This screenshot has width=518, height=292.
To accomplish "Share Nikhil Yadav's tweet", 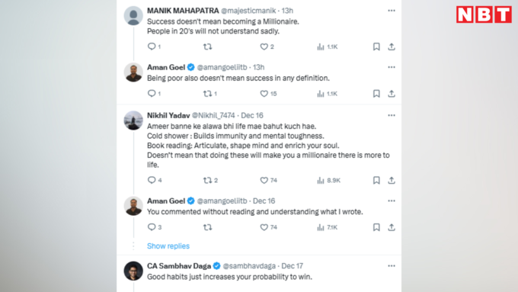I will (392, 180).
